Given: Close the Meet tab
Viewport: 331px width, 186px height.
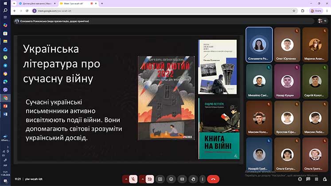Looking at the screenshot, I should click(96, 4).
